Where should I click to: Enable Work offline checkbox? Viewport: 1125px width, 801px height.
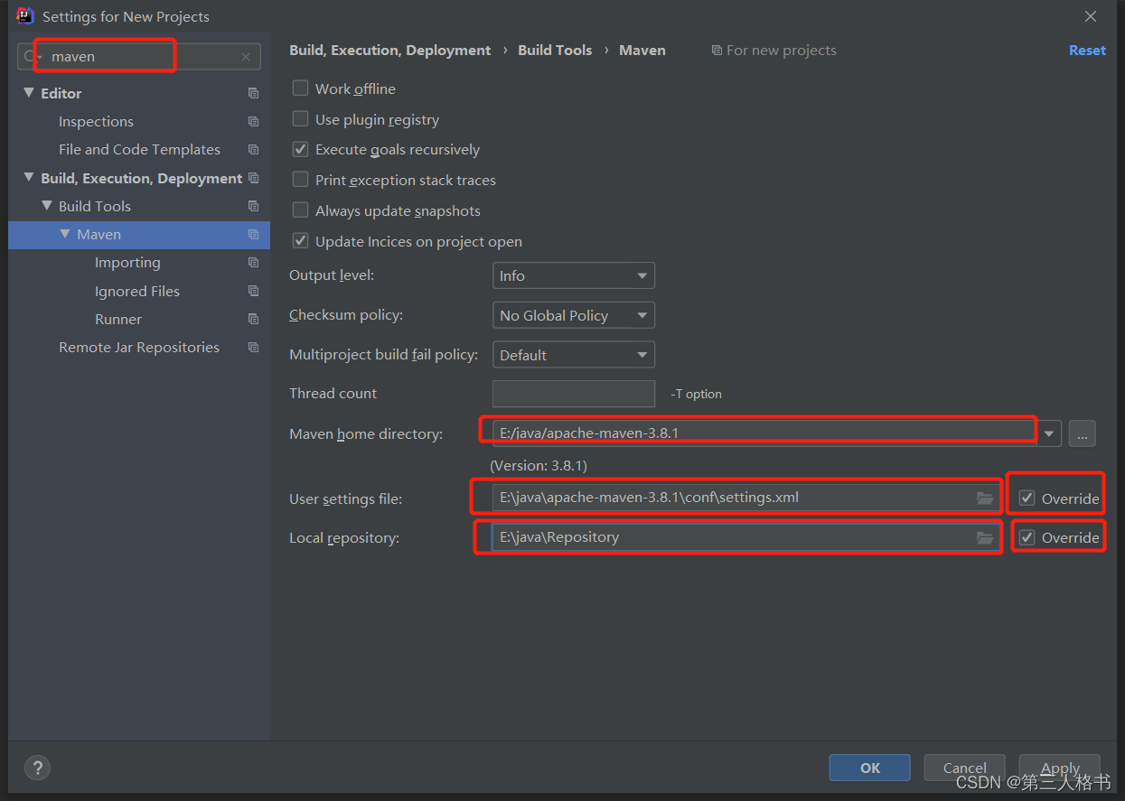[x=301, y=88]
